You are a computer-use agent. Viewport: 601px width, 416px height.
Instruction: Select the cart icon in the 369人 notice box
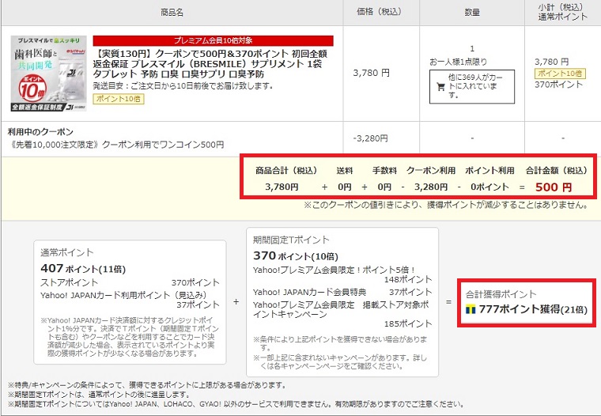click(440, 87)
